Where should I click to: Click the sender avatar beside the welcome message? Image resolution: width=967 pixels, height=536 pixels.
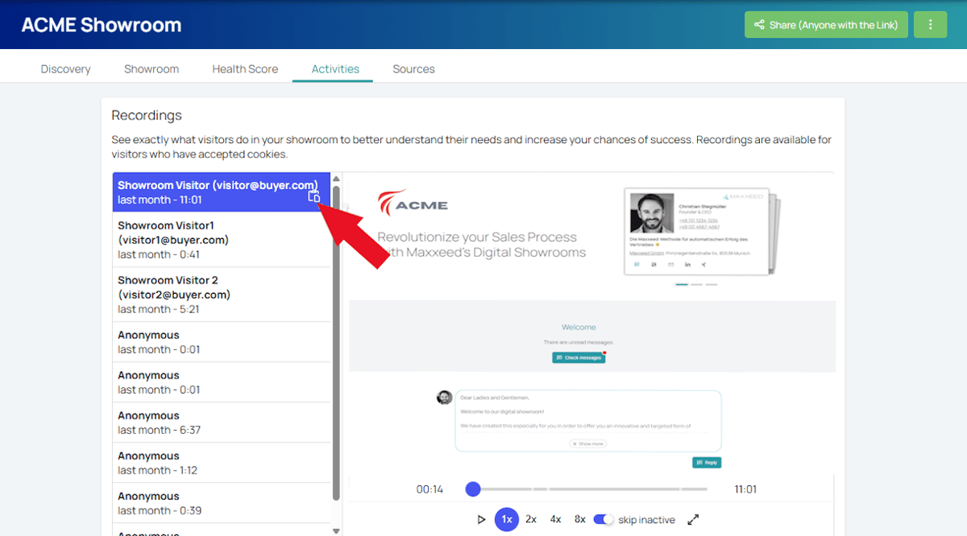[x=444, y=398]
